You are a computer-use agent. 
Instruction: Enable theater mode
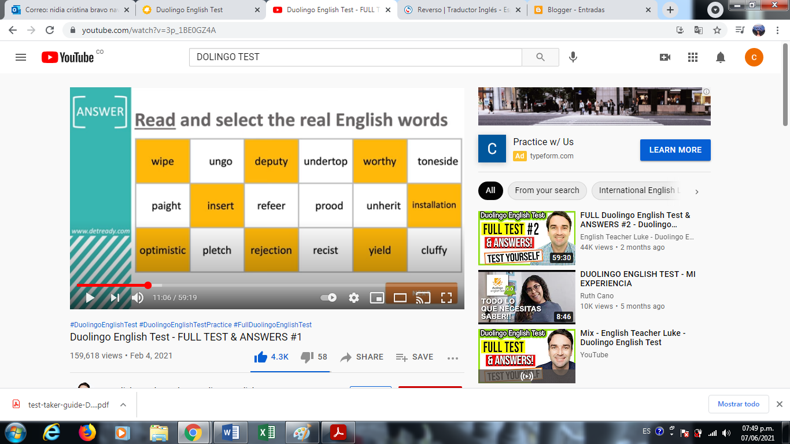(x=400, y=298)
